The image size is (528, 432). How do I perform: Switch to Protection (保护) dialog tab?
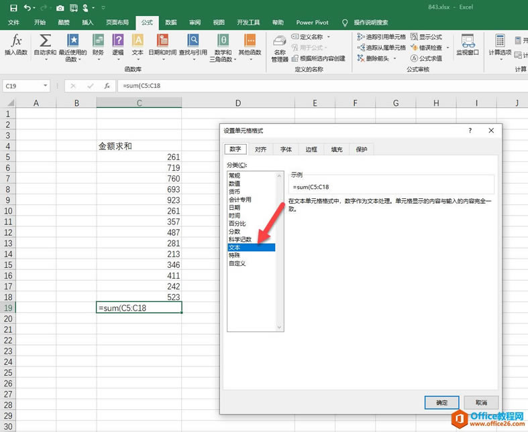click(362, 149)
